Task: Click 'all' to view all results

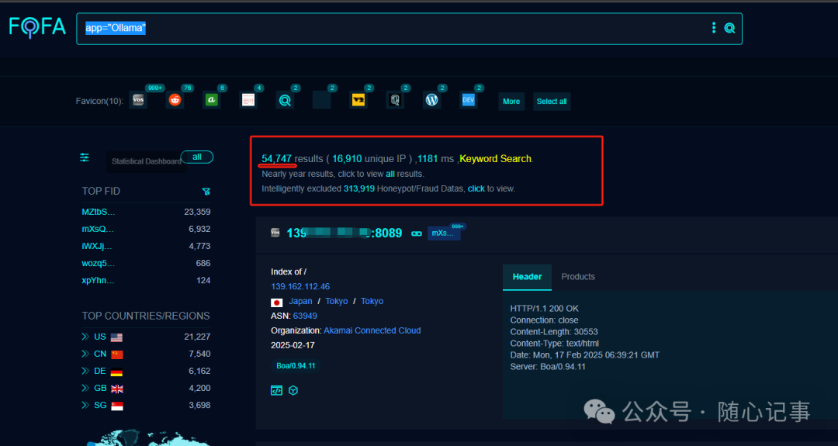Action: [390, 174]
